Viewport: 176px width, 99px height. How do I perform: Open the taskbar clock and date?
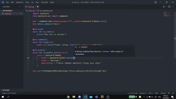tap(166, 97)
